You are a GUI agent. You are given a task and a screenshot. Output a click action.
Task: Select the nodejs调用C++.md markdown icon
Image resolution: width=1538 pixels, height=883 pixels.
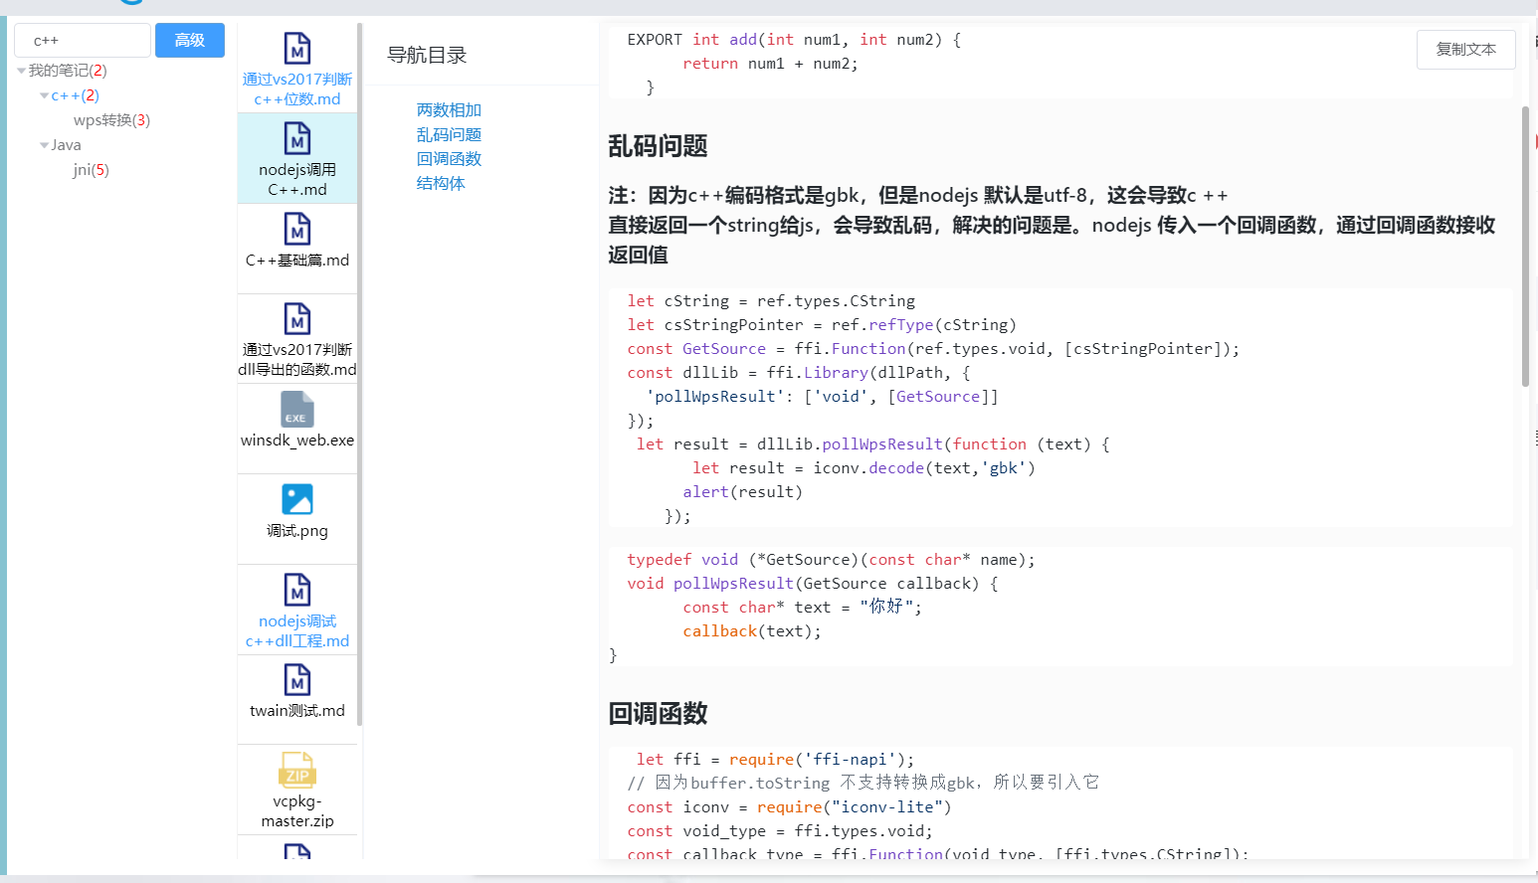click(x=297, y=138)
